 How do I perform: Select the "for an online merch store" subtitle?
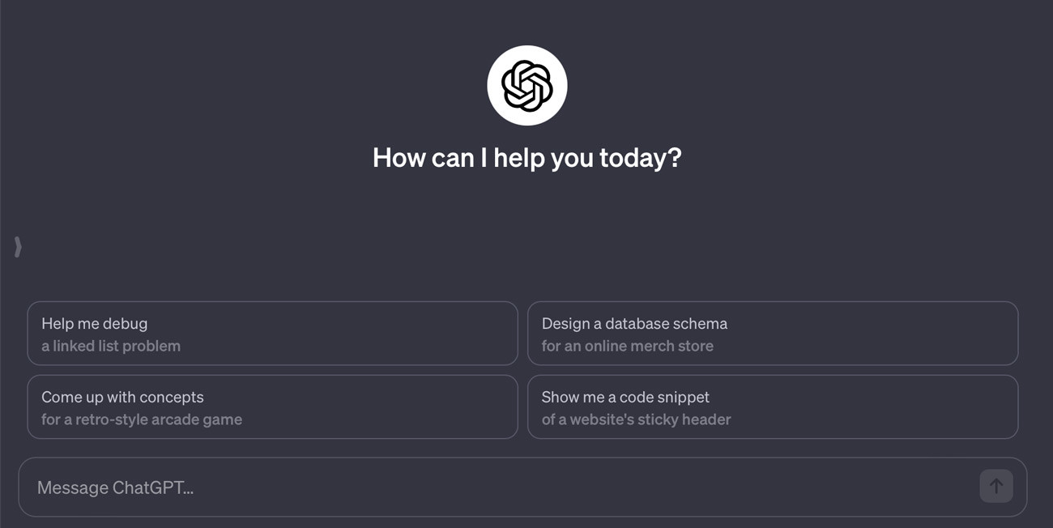click(627, 347)
